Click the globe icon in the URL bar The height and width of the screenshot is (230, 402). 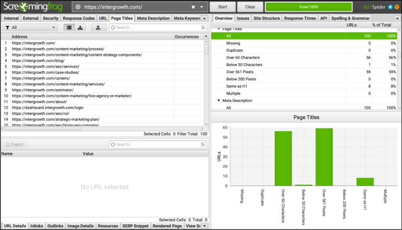click(78, 7)
